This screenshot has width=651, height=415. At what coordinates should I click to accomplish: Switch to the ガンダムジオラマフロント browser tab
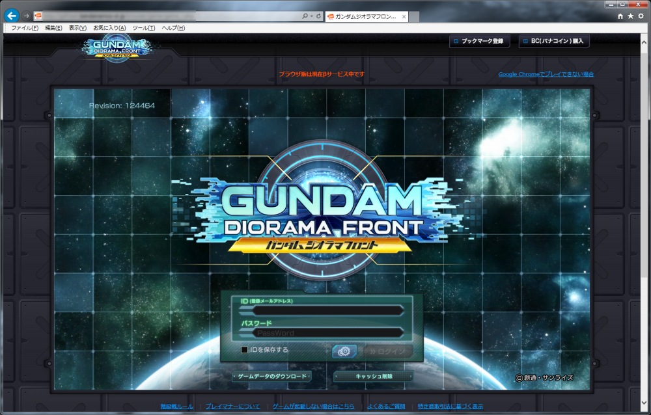[365, 17]
